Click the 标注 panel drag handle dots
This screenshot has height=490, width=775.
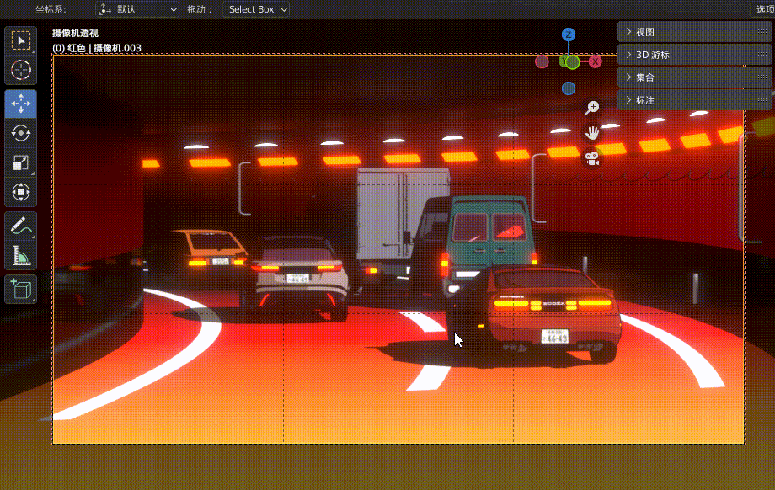pos(762,100)
